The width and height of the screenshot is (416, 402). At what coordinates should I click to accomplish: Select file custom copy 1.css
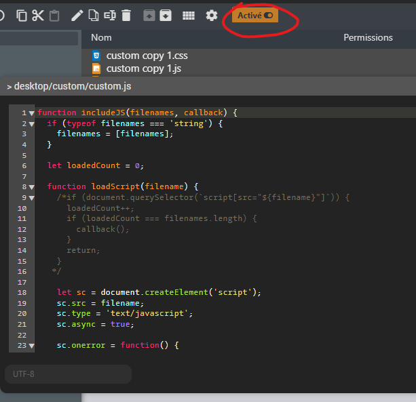147,56
